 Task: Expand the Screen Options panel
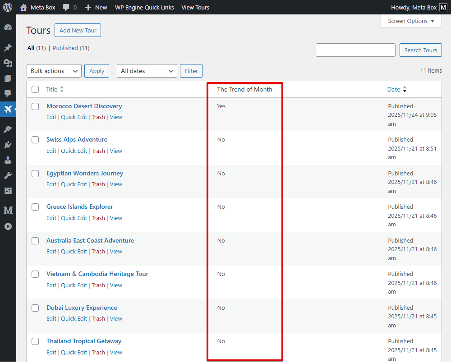pyautogui.click(x=411, y=21)
